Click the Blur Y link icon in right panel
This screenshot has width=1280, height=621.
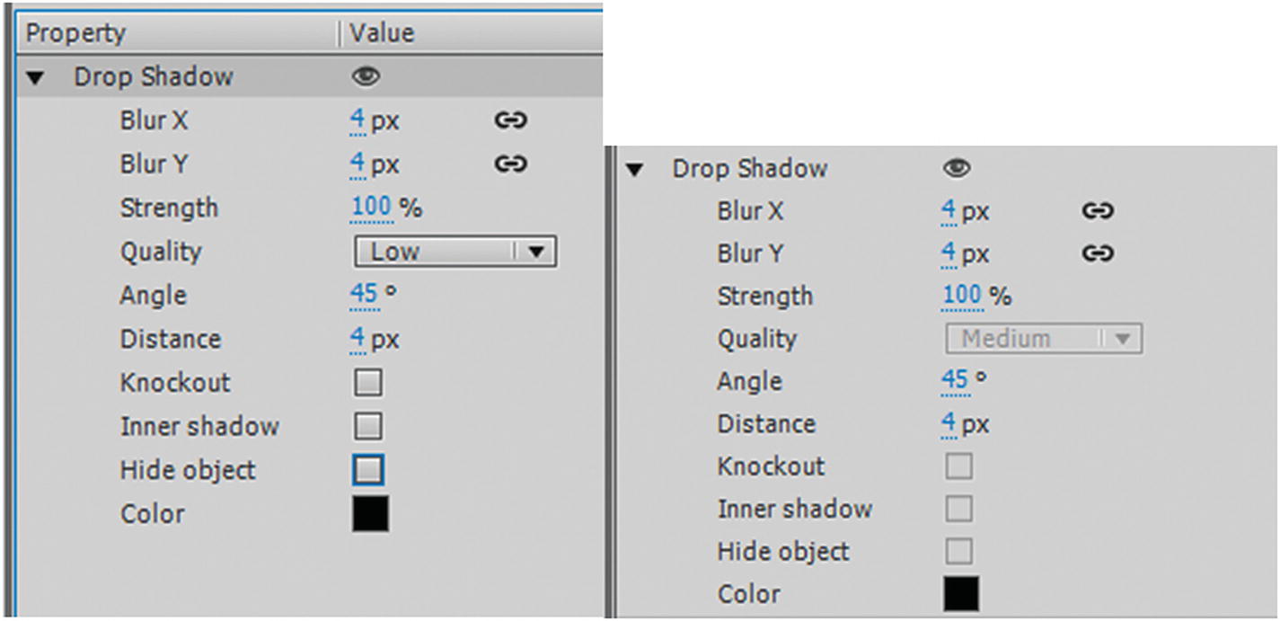[1098, 254]
